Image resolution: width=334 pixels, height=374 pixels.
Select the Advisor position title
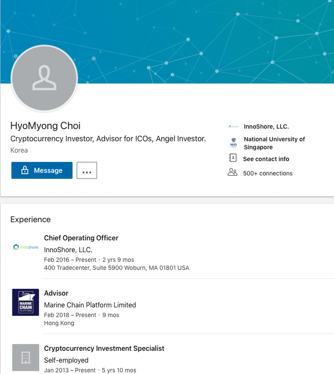tap(56, 293)
